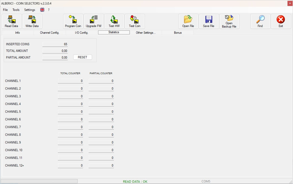Open the File menu

coord(5,10)
